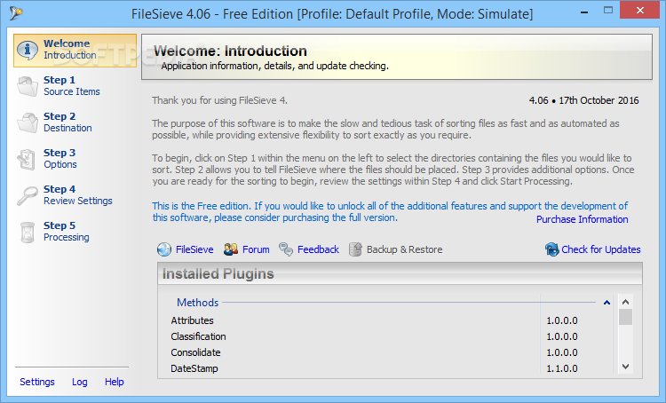Select the Consolidate plugin row
Viewport: 666px width, 403px height.
coord(391,353)
